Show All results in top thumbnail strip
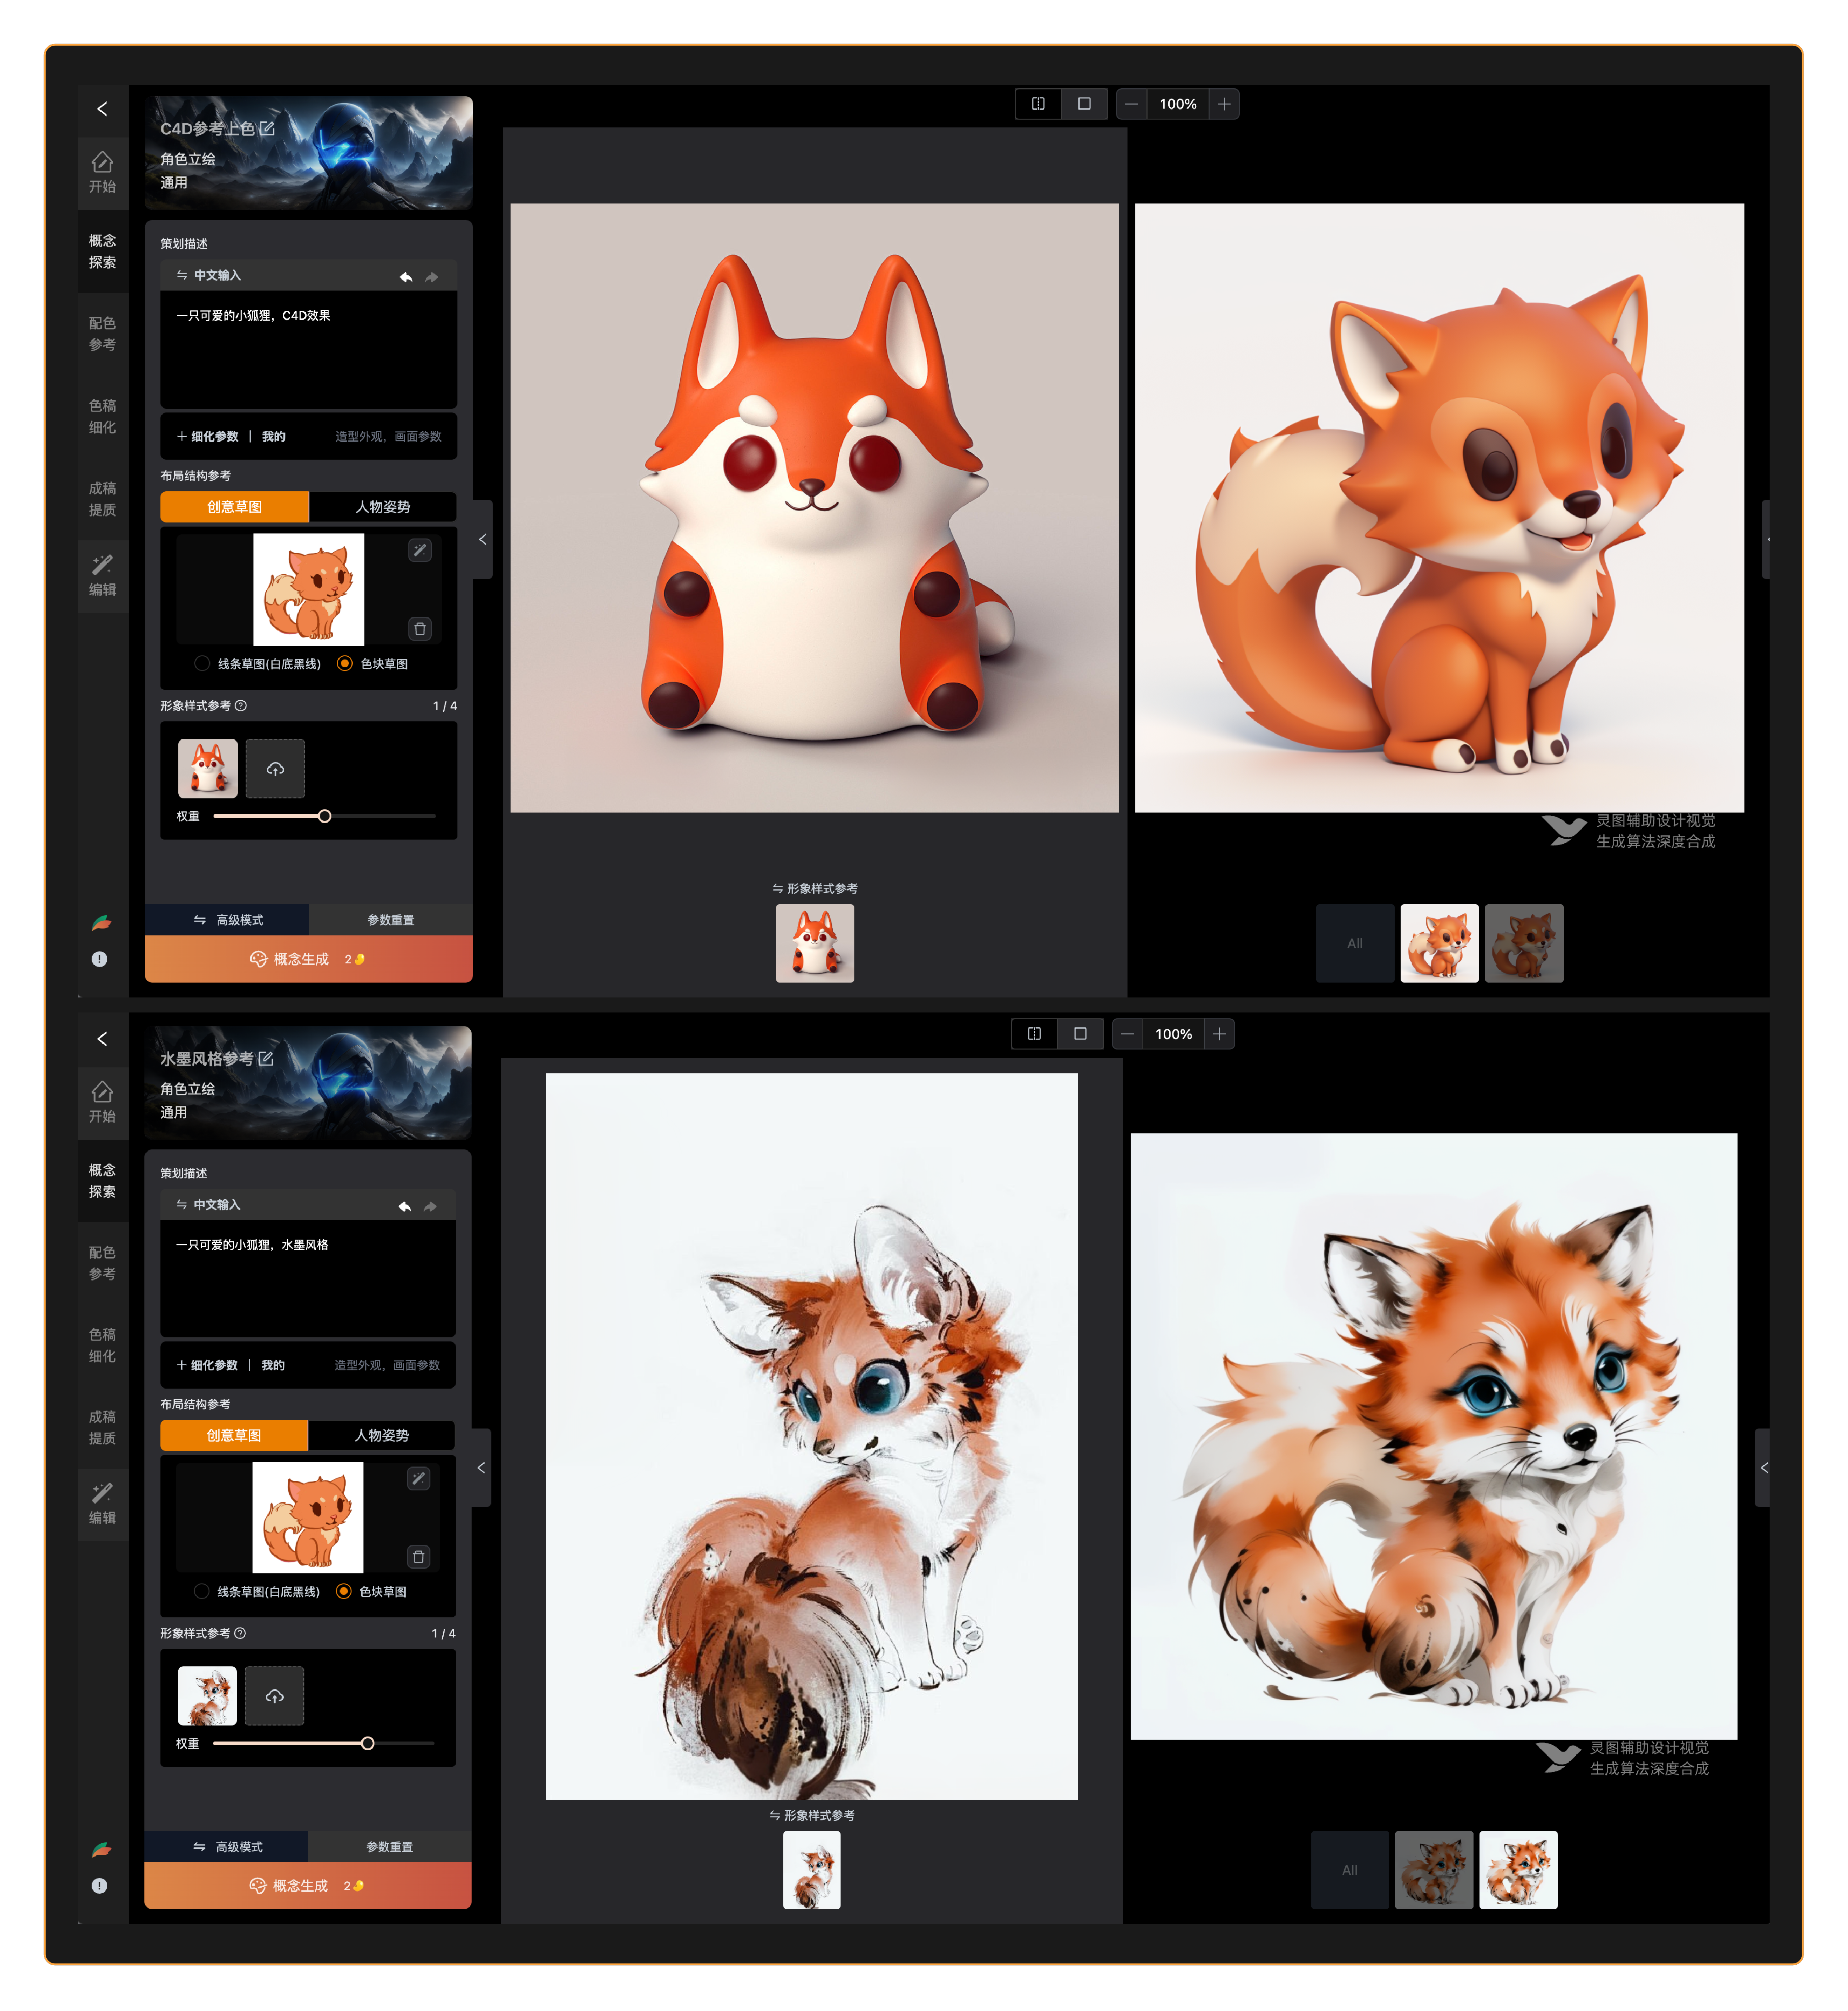This screenshot has width=1848, height=2011. 1355,943
